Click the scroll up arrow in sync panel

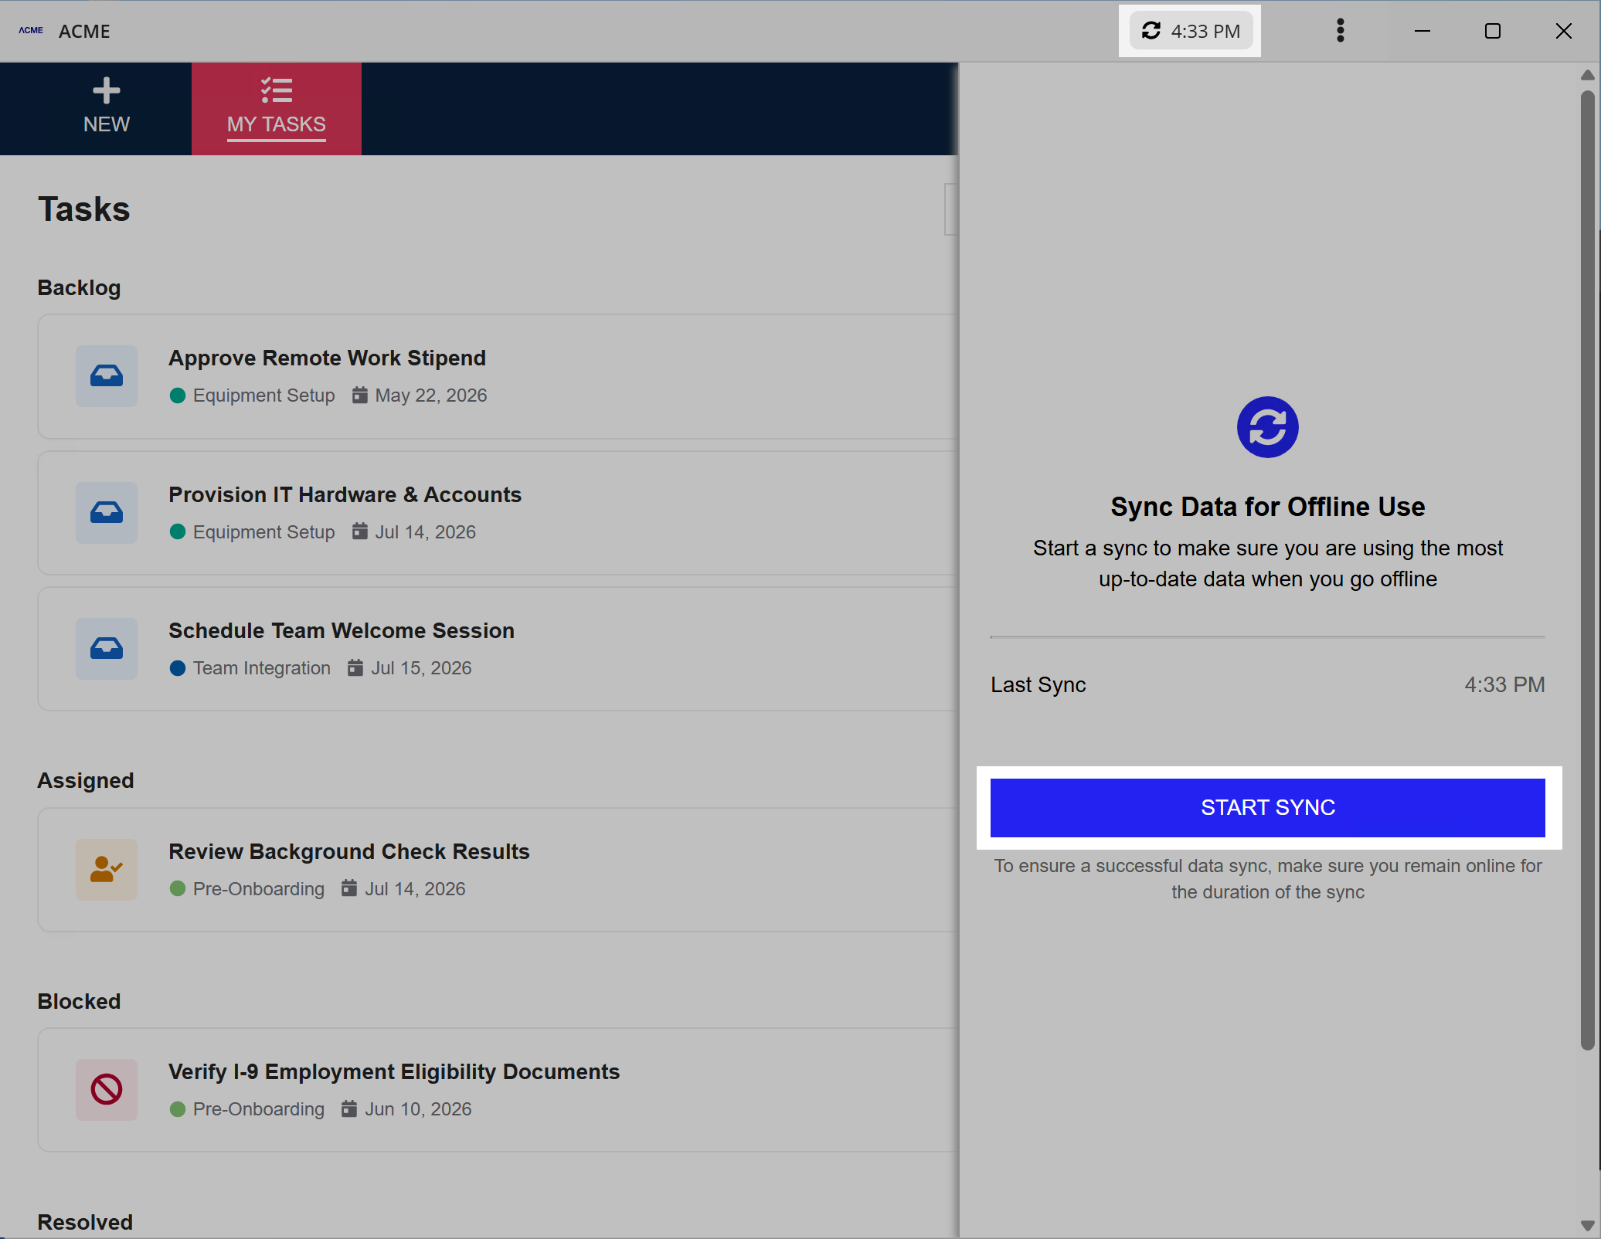(x=1588, y=75)
